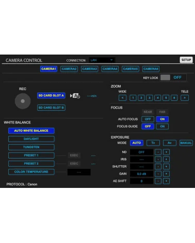Select SD Card Slot B

[x=51, y=108]
